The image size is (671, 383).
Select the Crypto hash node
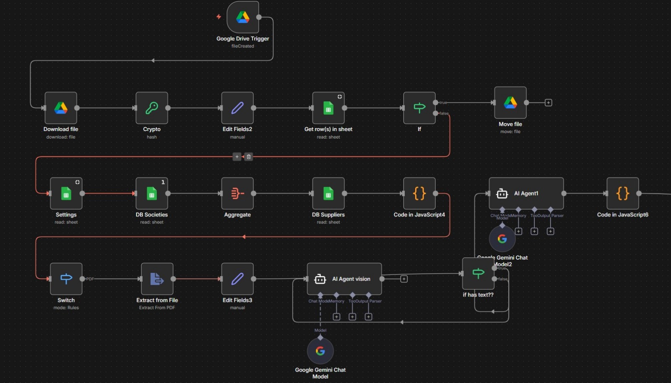pyautogui.click(x=152, y=108)
